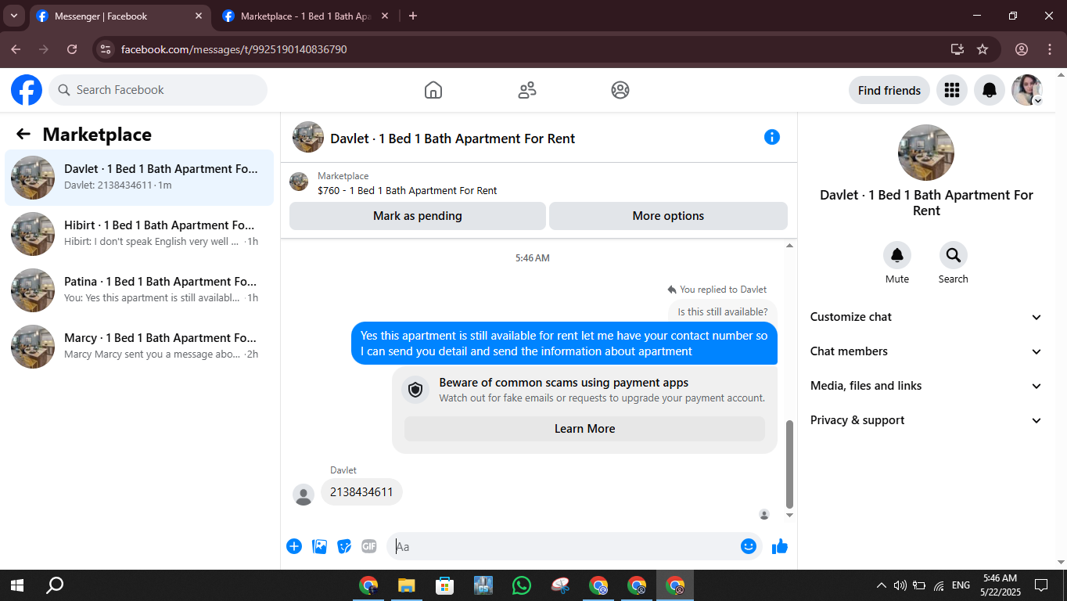The width and height of the screenshot is (1067, 601).
Task: Click the volume icon in system tray
Action: click(x=900, y=585)
